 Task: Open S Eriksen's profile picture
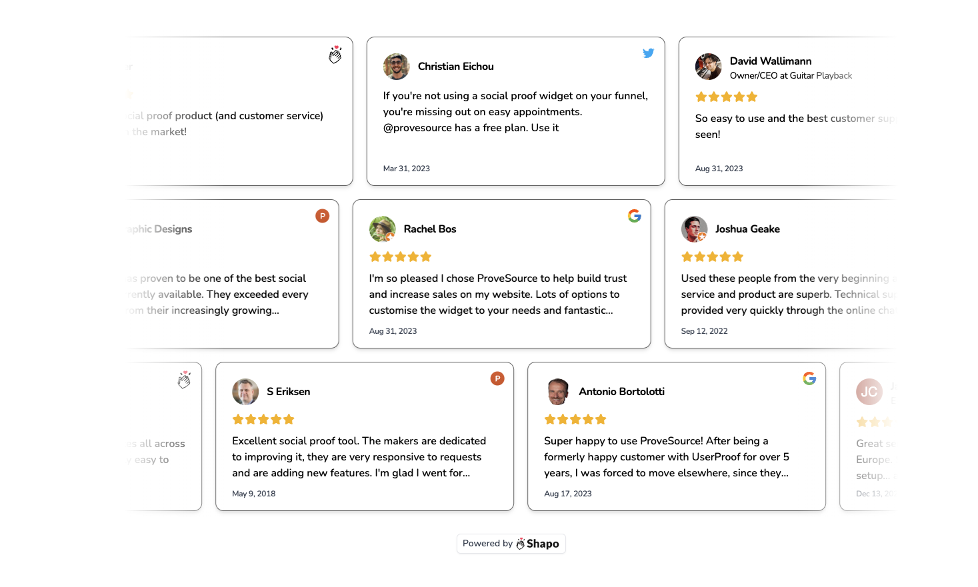245,392
